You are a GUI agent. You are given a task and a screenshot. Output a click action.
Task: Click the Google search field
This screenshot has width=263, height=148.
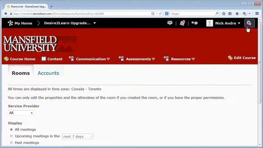click(193, 14)
